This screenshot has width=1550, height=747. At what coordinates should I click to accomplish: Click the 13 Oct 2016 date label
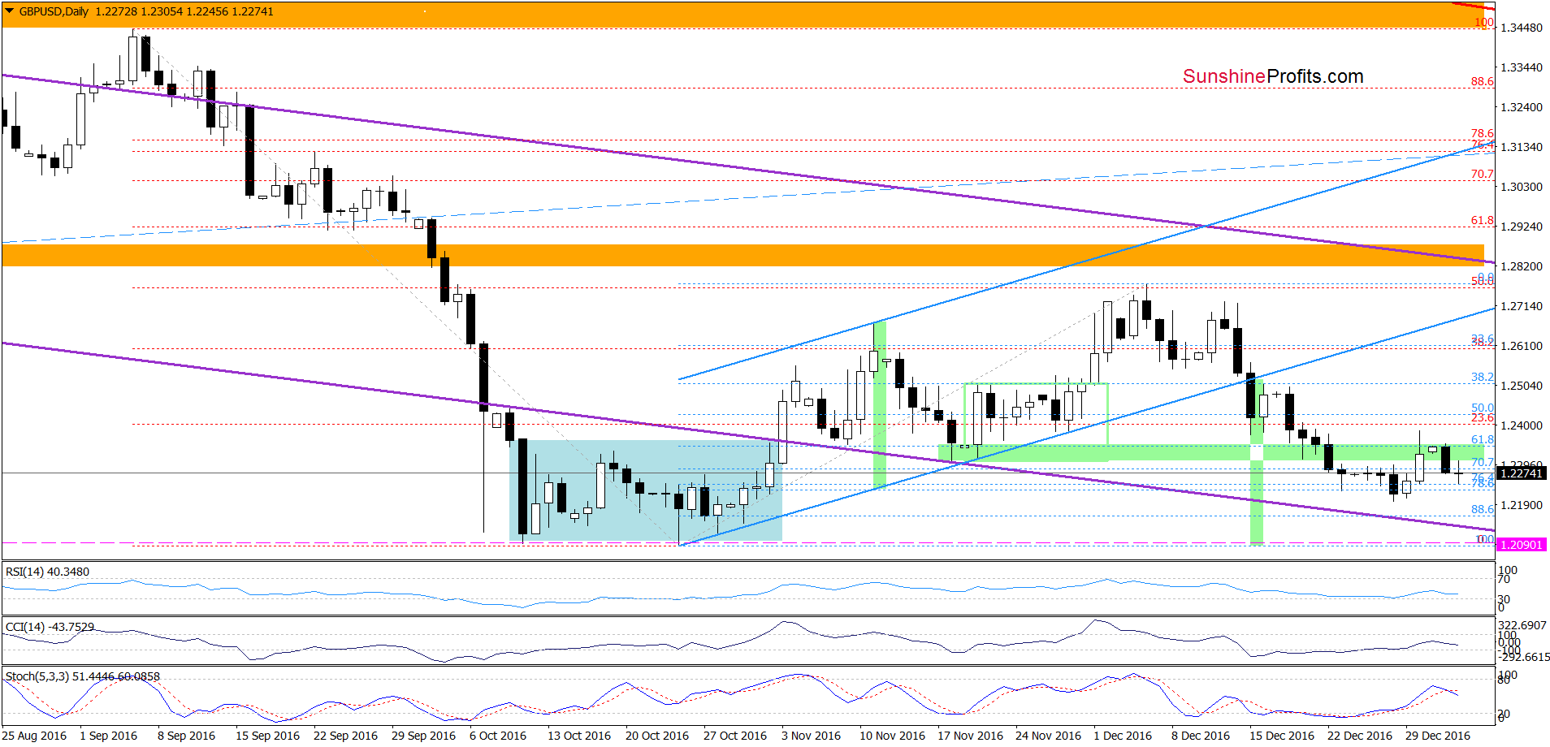pos(579,736)
